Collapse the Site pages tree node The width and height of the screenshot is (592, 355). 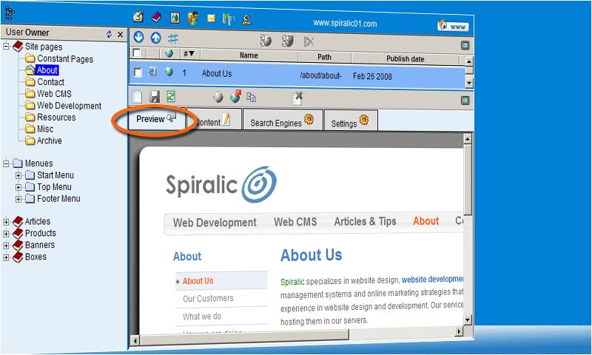[6, 47]
